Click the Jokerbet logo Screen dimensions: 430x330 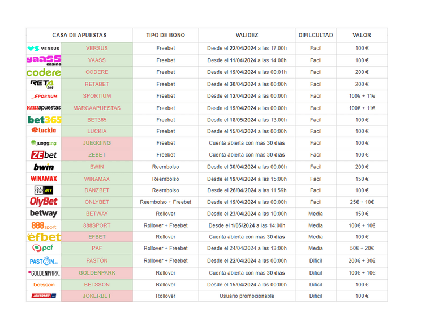click(44, 296)
